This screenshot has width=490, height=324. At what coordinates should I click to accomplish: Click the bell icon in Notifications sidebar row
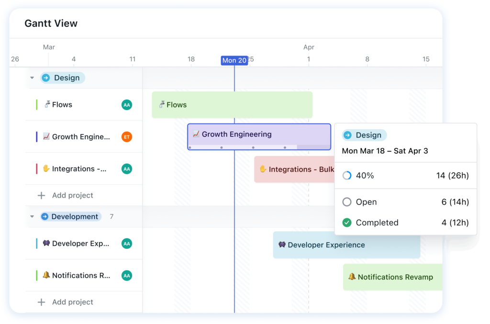point(46,275)
